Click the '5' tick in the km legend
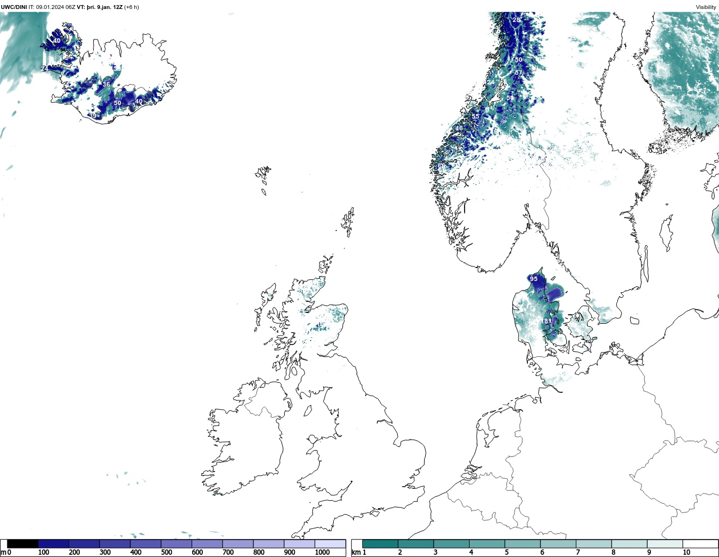 pyautogui.click(x=507, y=553)
